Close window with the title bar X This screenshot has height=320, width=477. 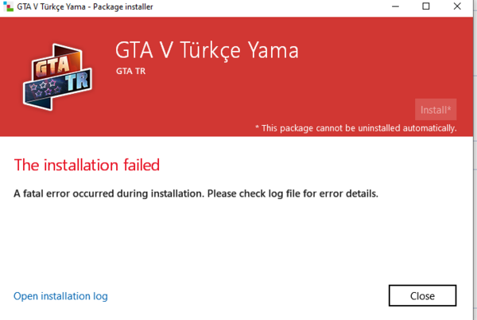coord(458,7)
